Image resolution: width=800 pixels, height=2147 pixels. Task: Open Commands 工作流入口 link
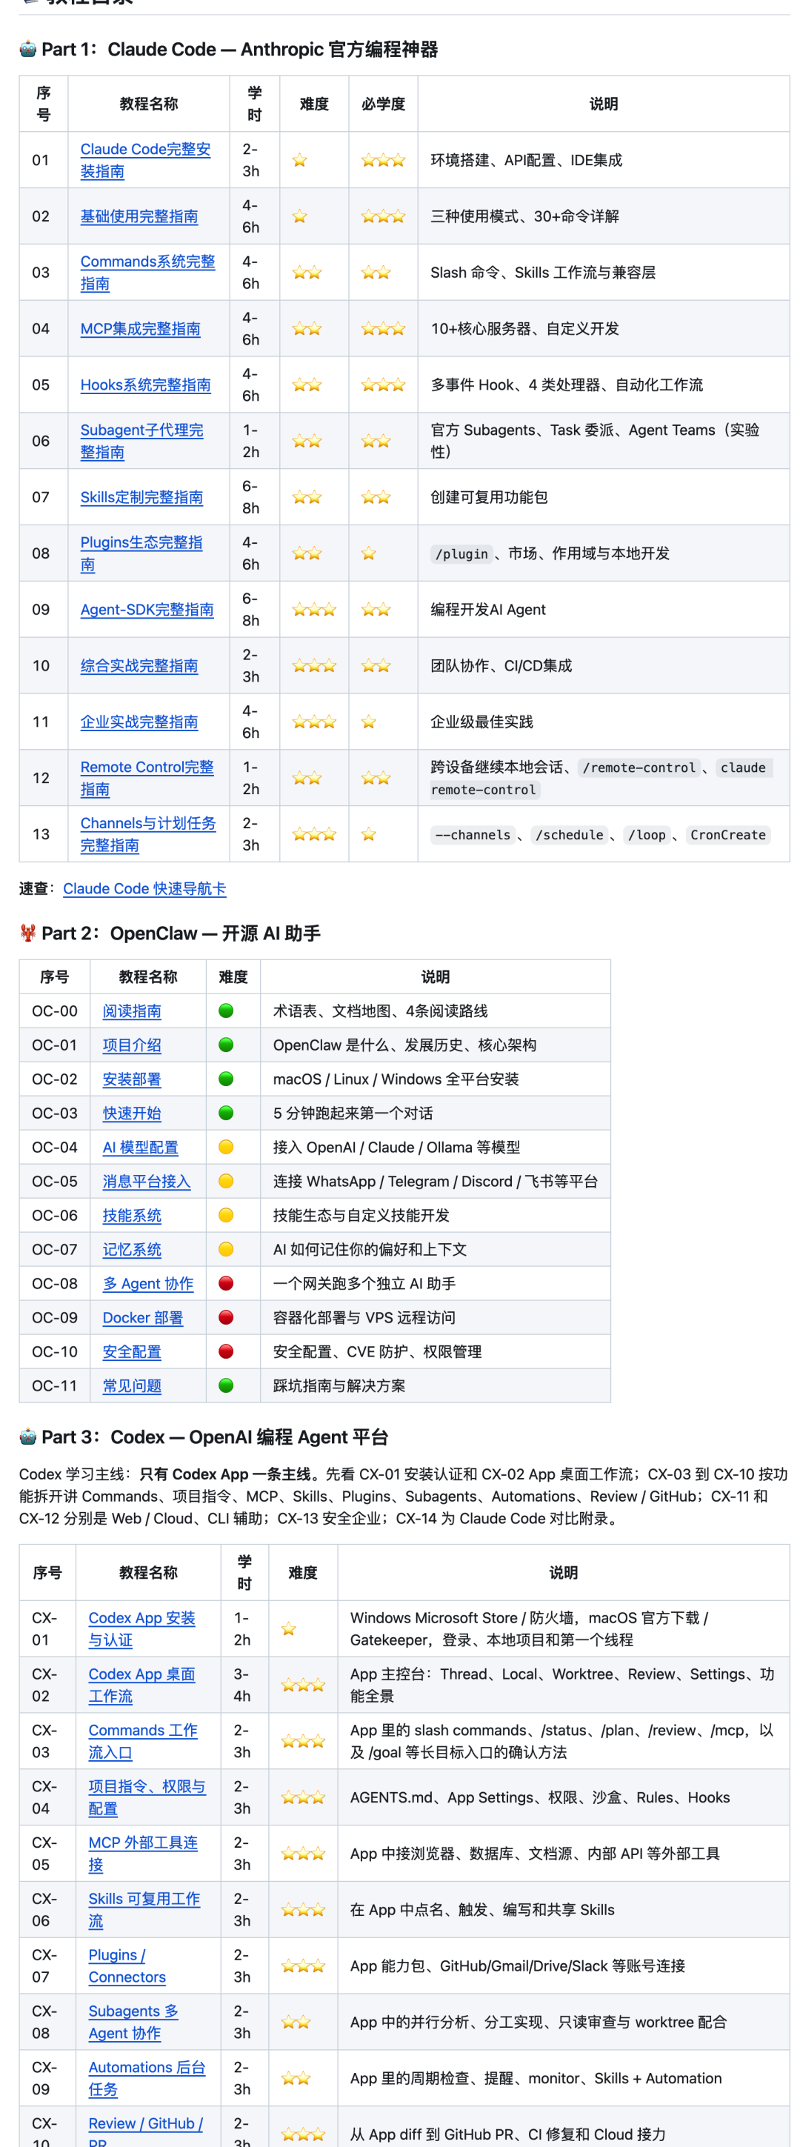pos(142,1741)
